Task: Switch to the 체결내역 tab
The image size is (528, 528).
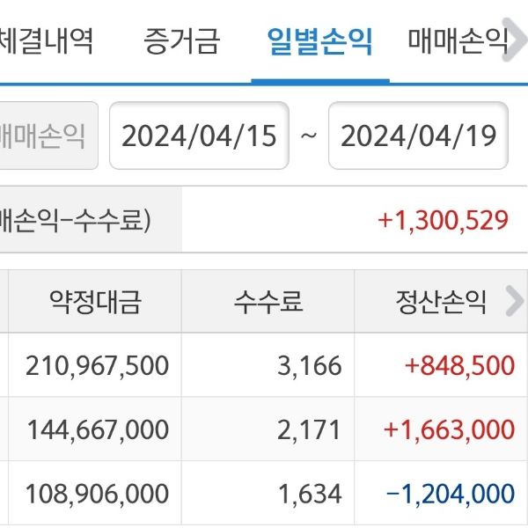Action: click(46, 40)
